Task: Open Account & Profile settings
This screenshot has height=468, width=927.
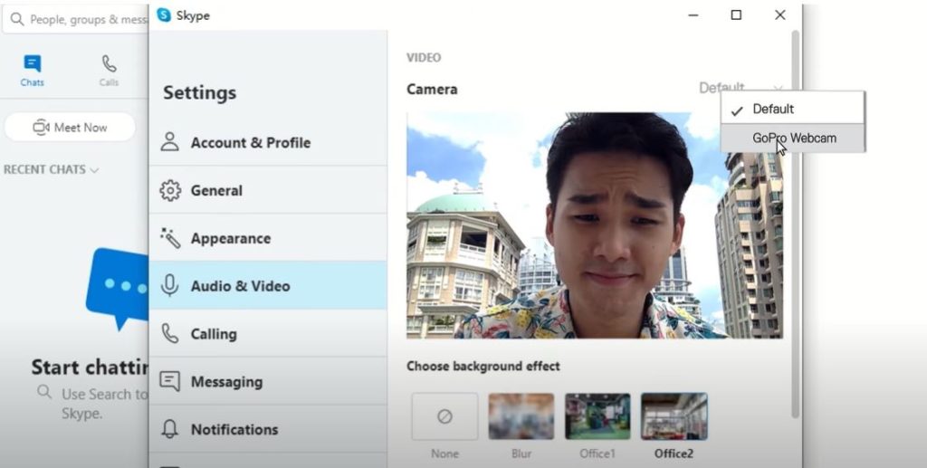Action: tap(268, 142)
